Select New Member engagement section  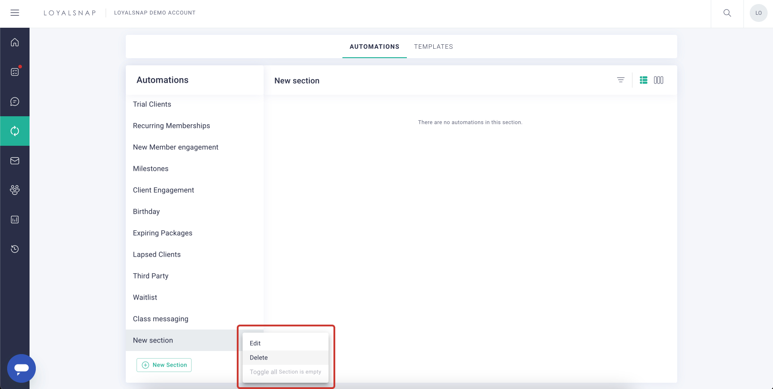tap(195, 147)
